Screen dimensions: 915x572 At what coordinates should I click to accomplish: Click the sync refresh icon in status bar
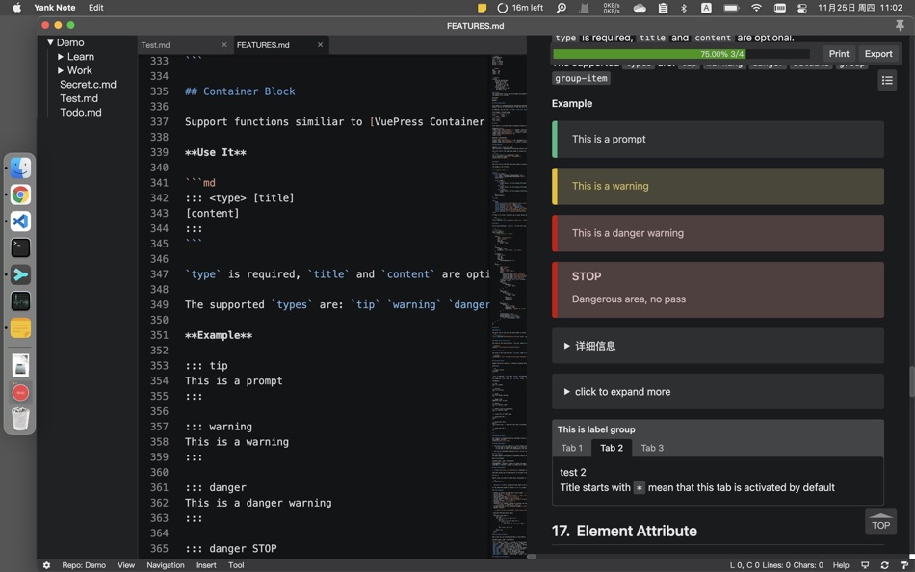click(884, 565)
